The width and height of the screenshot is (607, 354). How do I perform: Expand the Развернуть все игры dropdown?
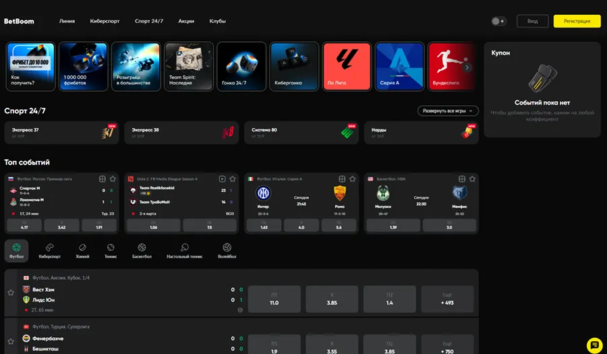coord(448,111)
